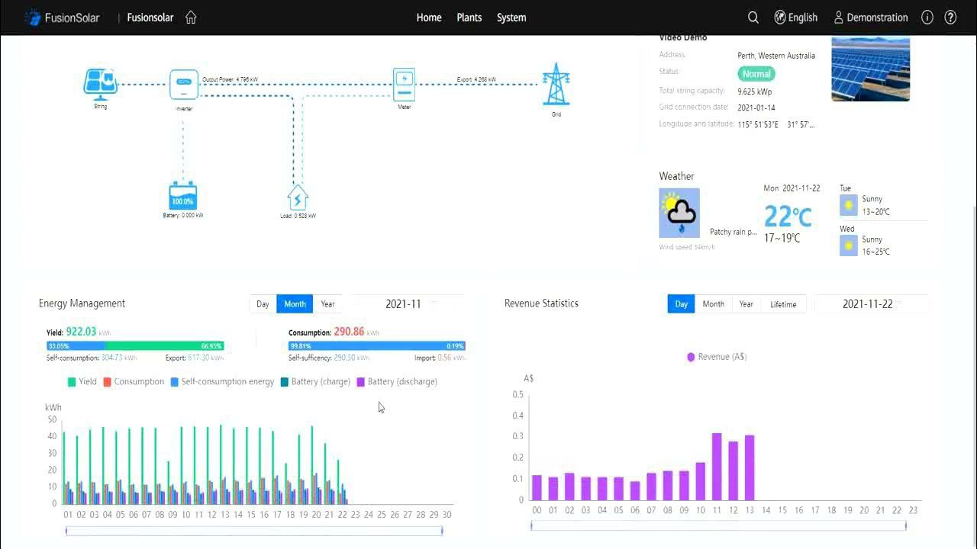Open the help question mark icon
This screenshot has width=977, height=549.
point(950,18)
